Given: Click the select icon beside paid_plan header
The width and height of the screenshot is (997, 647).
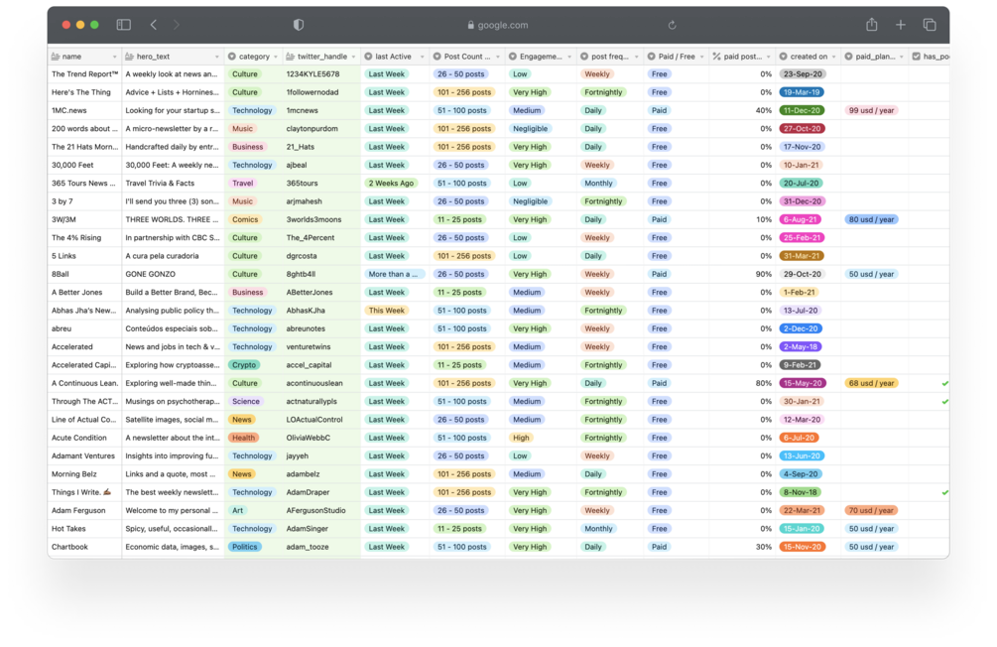Looking at the screenshot, I should pos(848,57).
